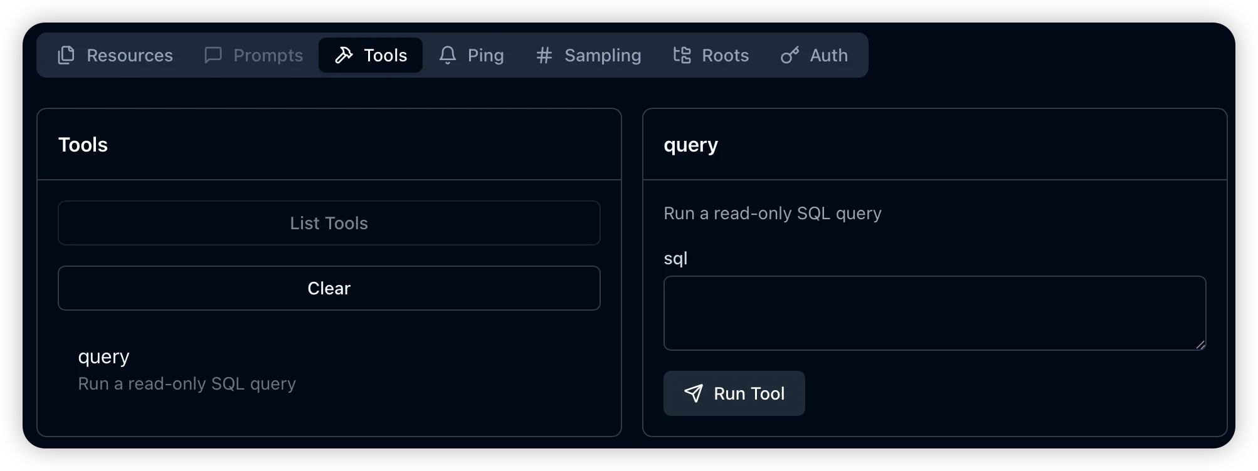Click the Ping bell icon
This screenshot has width=1258, height=471.
click(448, 55)
